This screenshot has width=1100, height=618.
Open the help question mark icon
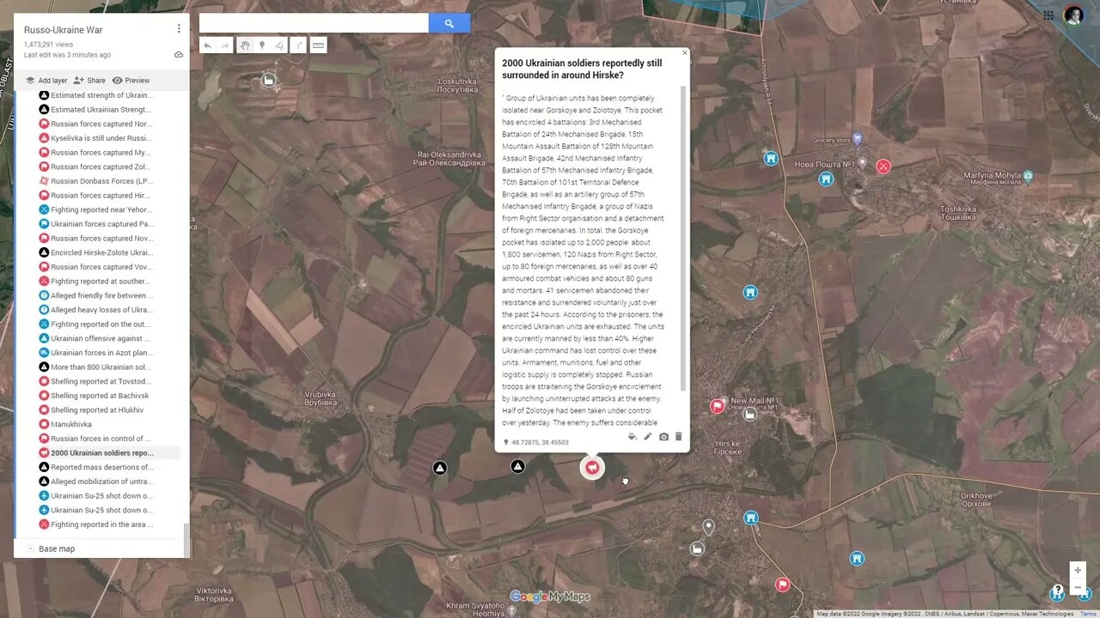pyautogui.click(x=1058, y=591)
